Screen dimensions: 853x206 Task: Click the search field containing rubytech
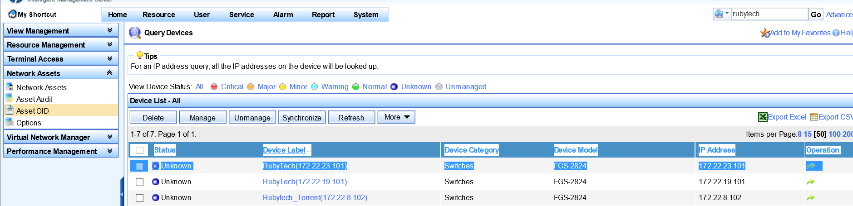769,14
